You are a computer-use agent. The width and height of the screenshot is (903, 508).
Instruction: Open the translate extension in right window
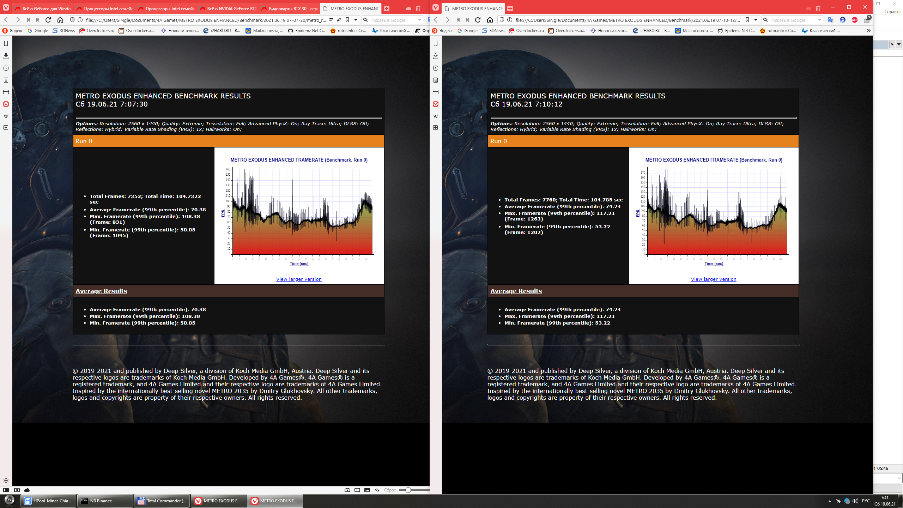(831, 20)
